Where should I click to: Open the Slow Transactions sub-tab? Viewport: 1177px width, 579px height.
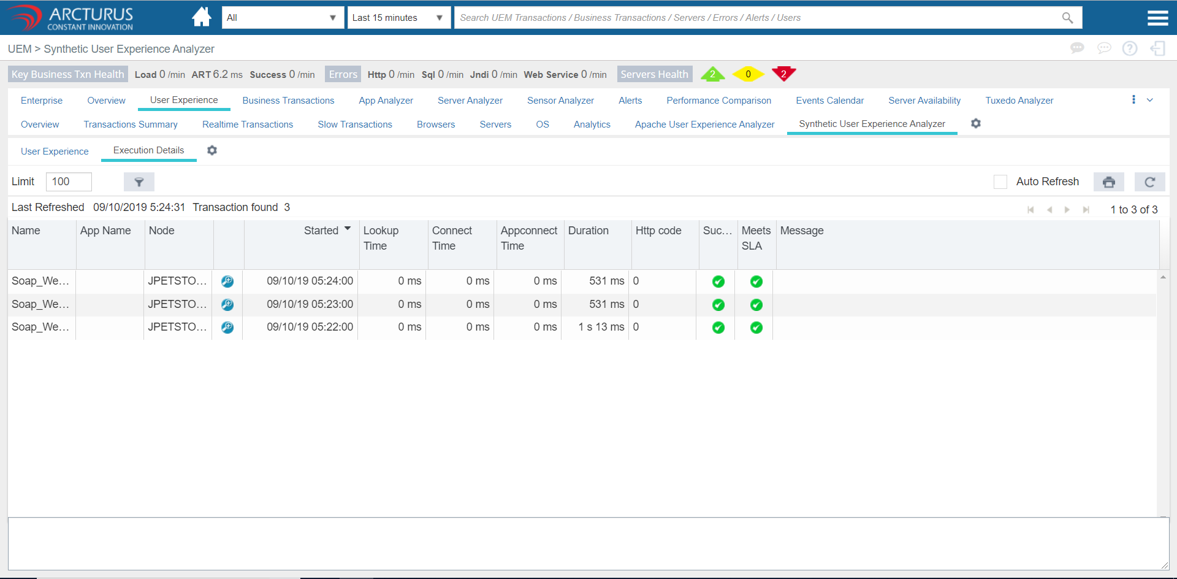tap(354, 125)
